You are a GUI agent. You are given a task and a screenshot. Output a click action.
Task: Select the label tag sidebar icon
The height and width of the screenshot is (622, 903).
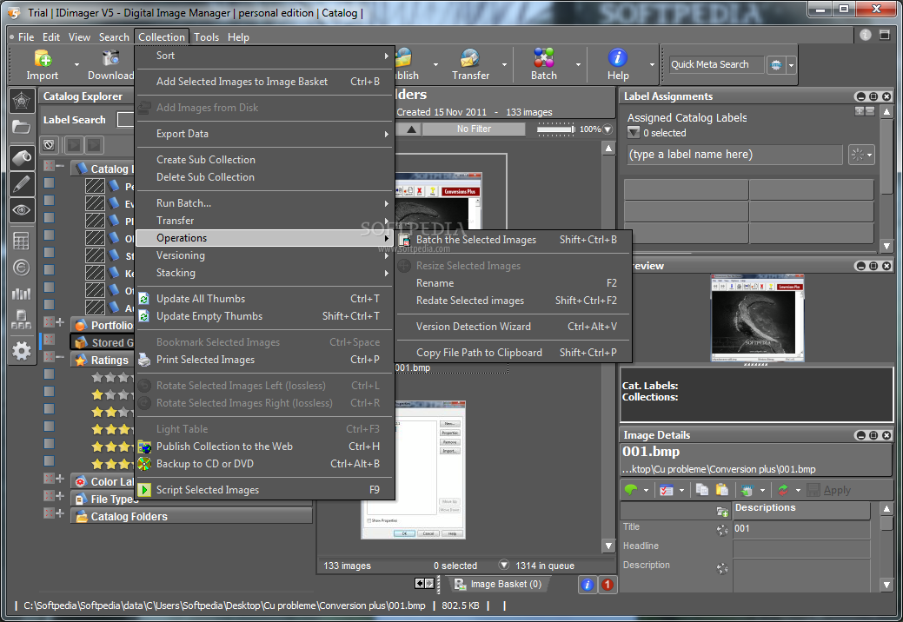point(22,157)
